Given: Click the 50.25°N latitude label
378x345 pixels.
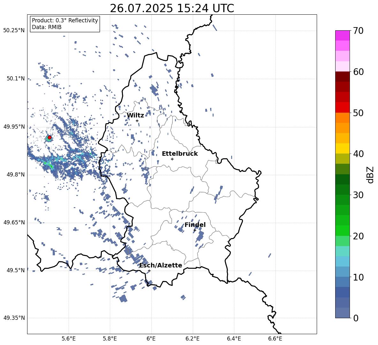Looking at the screenshot, I should coord(14,31).
